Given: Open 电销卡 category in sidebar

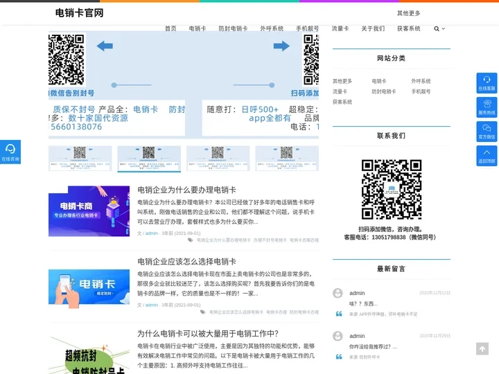Looking at the screenshot, I should click(379, 81).
